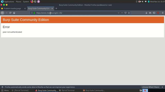Viewport: 165px width, 92px height.
Task: Click the battery status indicator
Action: (x=148, y=2)
